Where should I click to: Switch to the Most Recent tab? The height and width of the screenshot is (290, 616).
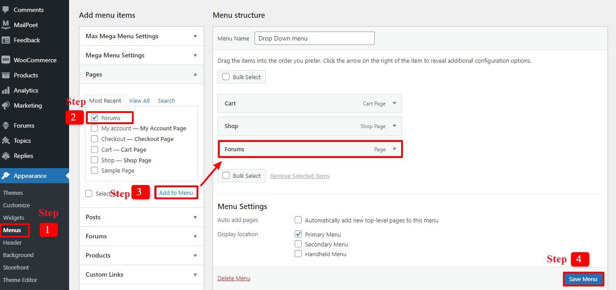105,101
